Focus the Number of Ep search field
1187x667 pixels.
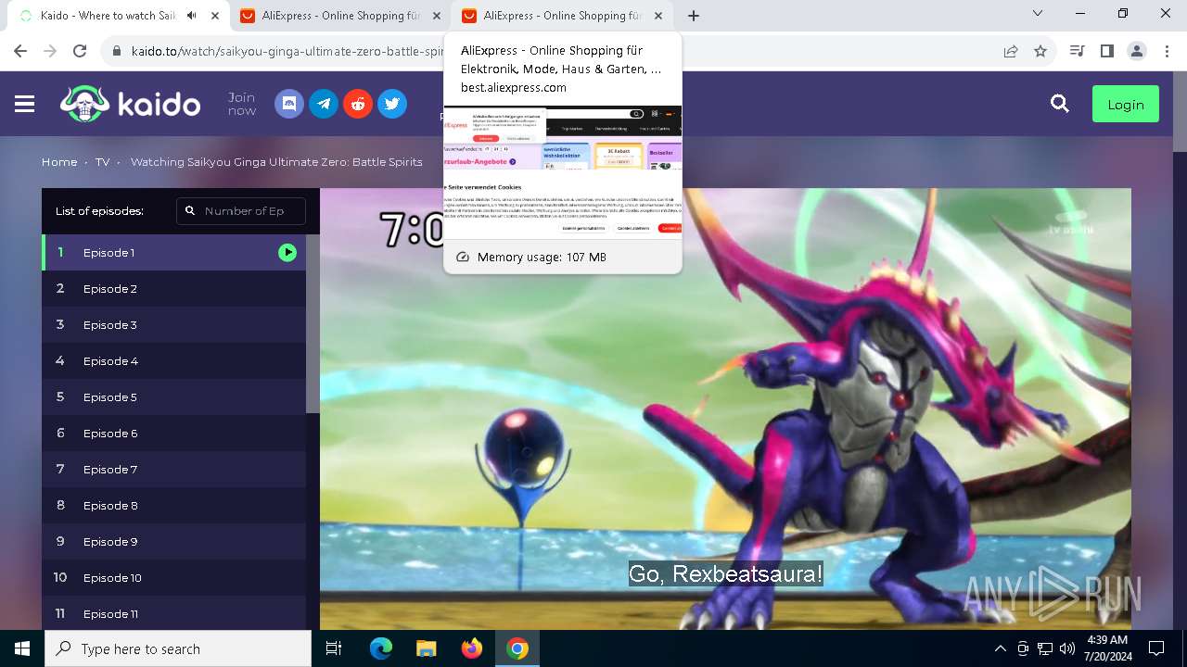(x=241, y=211)
